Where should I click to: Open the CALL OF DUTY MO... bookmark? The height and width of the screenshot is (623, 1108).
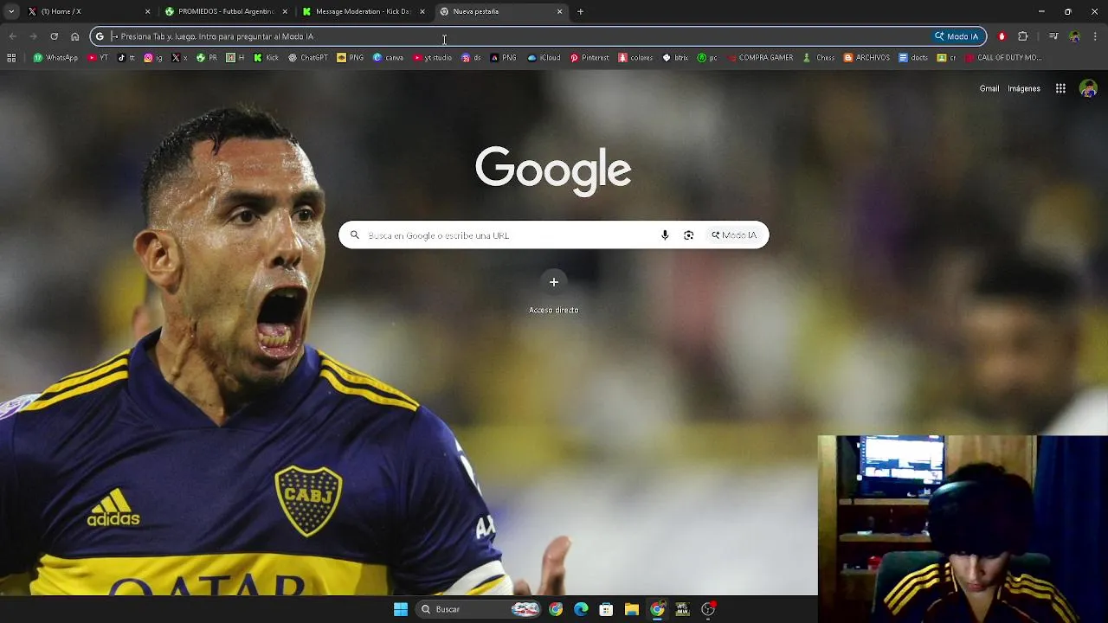1003,58
